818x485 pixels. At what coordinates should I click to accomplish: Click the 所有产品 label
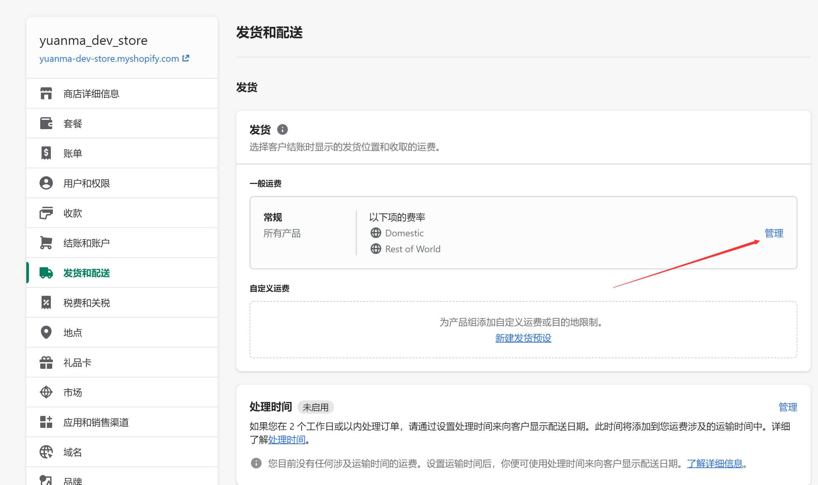click(x=282, y=233)
